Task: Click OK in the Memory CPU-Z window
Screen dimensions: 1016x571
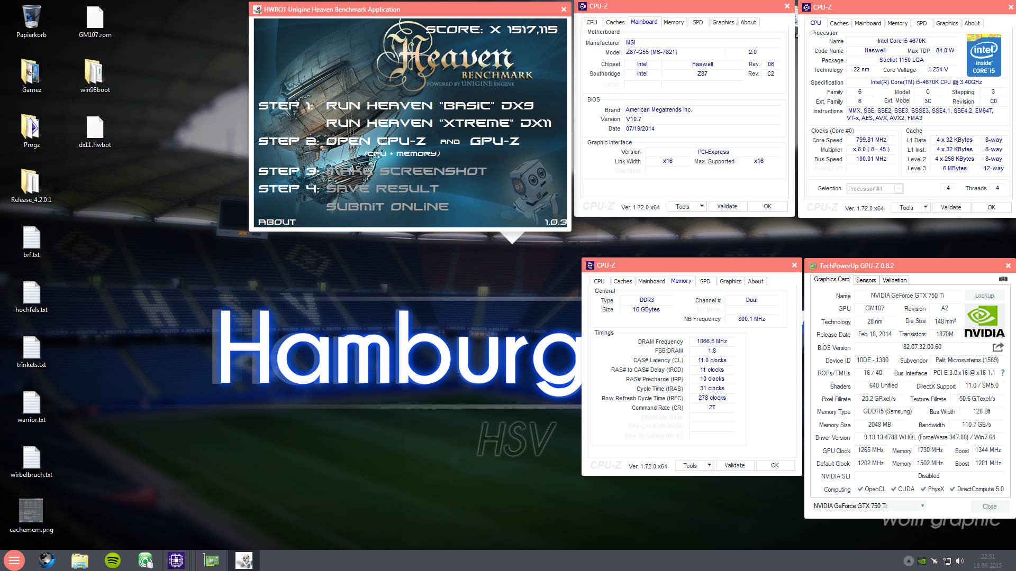Action: (775, 465)
